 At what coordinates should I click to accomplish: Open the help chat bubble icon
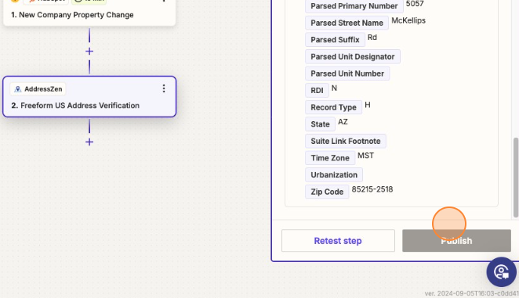pyautogui.click(x=501, y=272)
